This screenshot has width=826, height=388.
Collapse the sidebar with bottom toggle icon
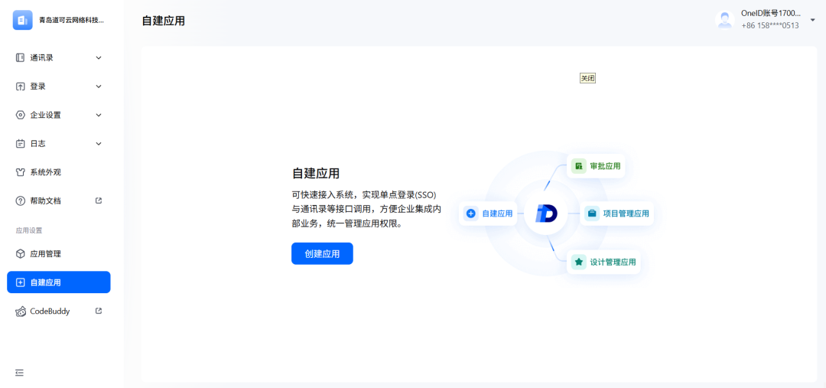coord(19,373)
